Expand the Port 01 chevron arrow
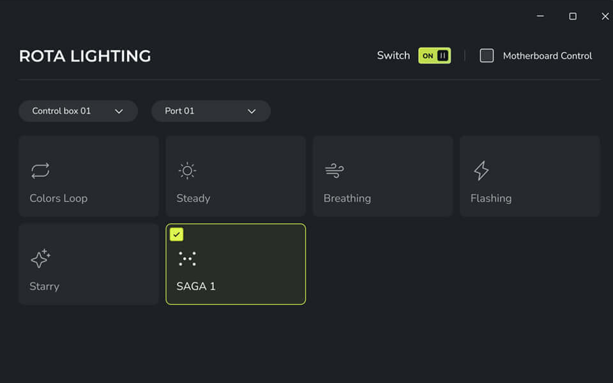Image resolution: width=613 pixels, height=383 pixels. pyautogui.click(x=252, y=111)
